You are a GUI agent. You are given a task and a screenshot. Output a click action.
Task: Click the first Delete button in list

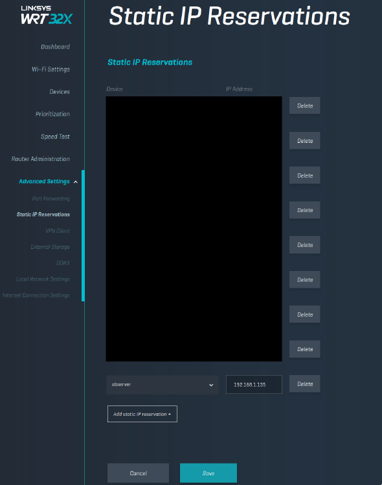[x=304, y=105]
